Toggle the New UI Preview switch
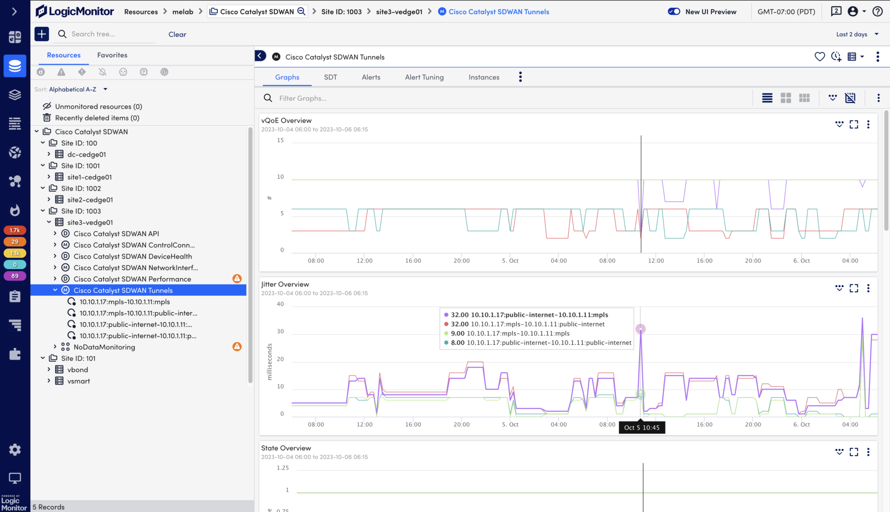Image resolution: width=890 pixels, height=512 pixels. pyautogui.click(x=674, y=12)
